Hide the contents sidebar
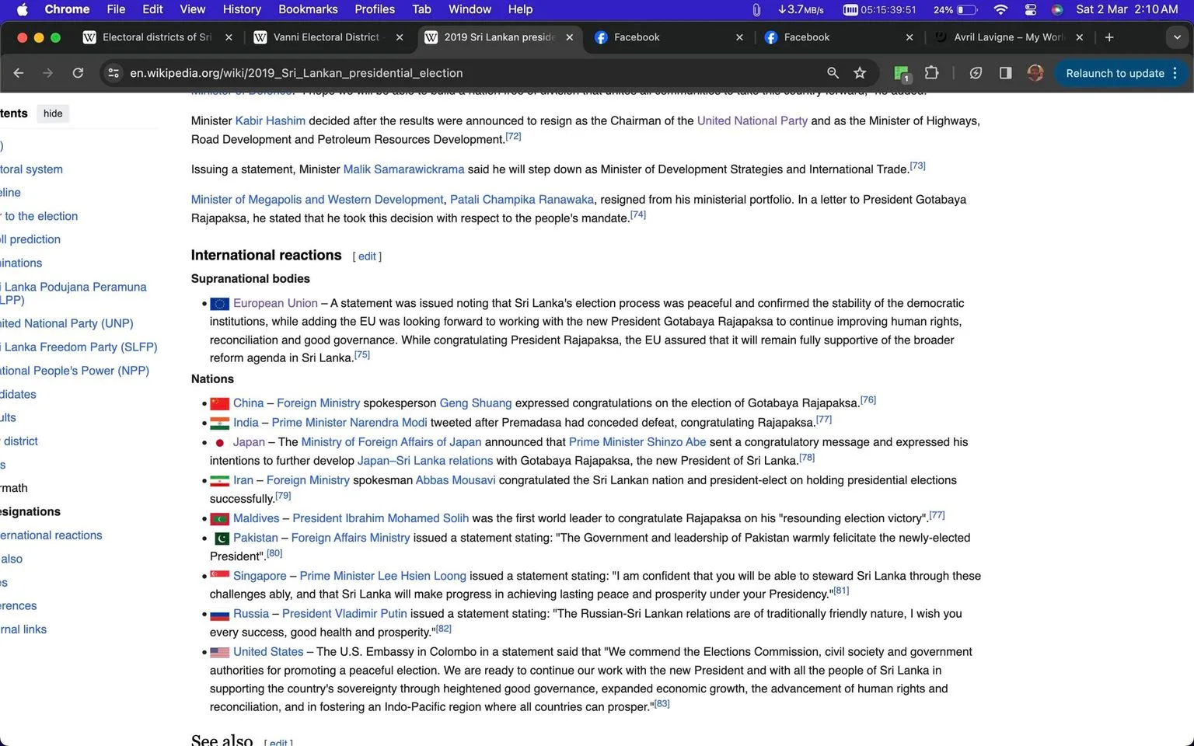The width and height of the screenshot is (1194, 746). coord(53,113)
